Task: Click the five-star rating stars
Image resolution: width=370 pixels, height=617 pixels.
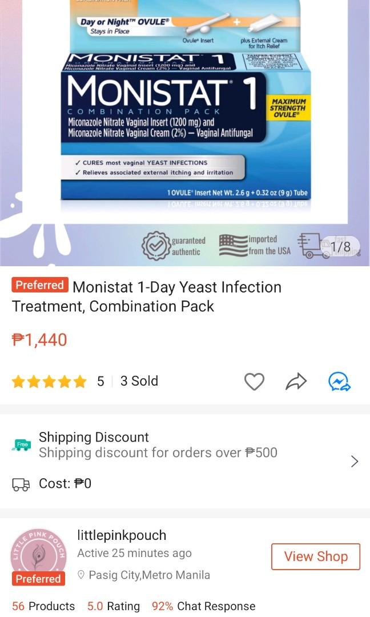Action: point(49,381)
